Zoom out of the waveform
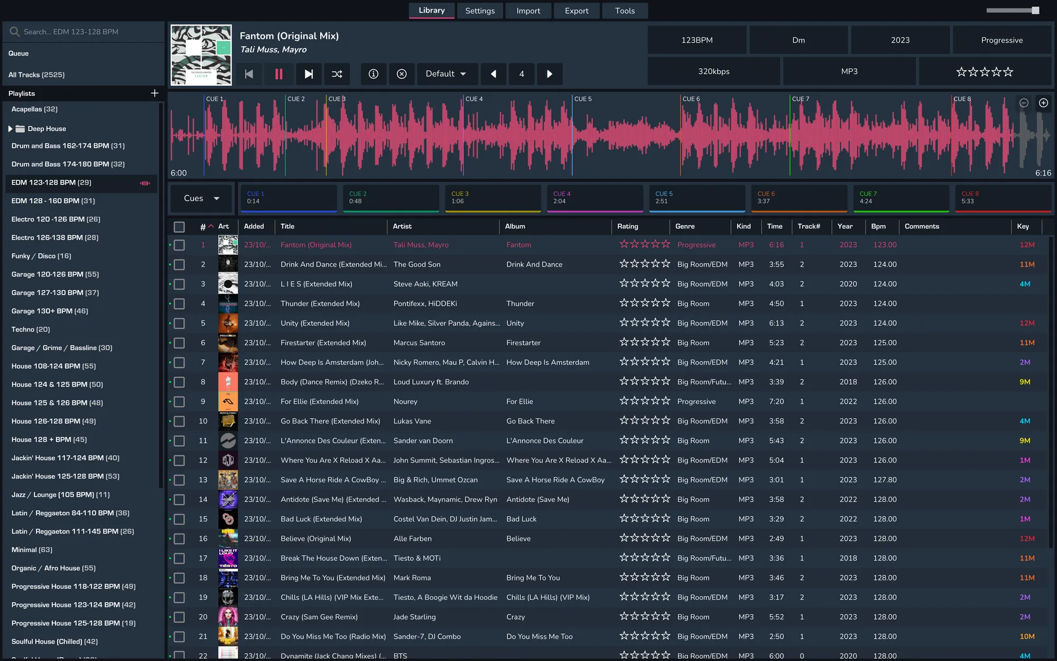This screenshot has height=661, width=1057. click(1024, 103)
